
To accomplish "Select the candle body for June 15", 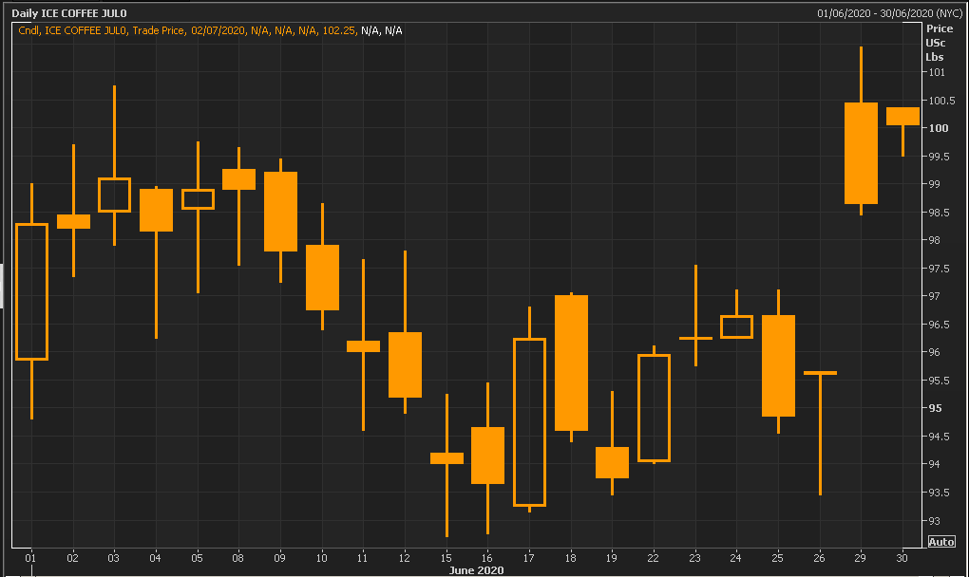I will pyautogui.click(x=446, y=457).
